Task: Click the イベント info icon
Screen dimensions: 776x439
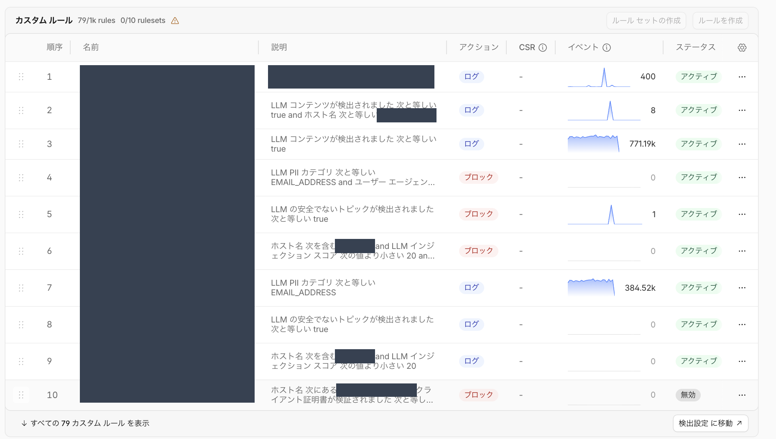Action: (607, 48)
